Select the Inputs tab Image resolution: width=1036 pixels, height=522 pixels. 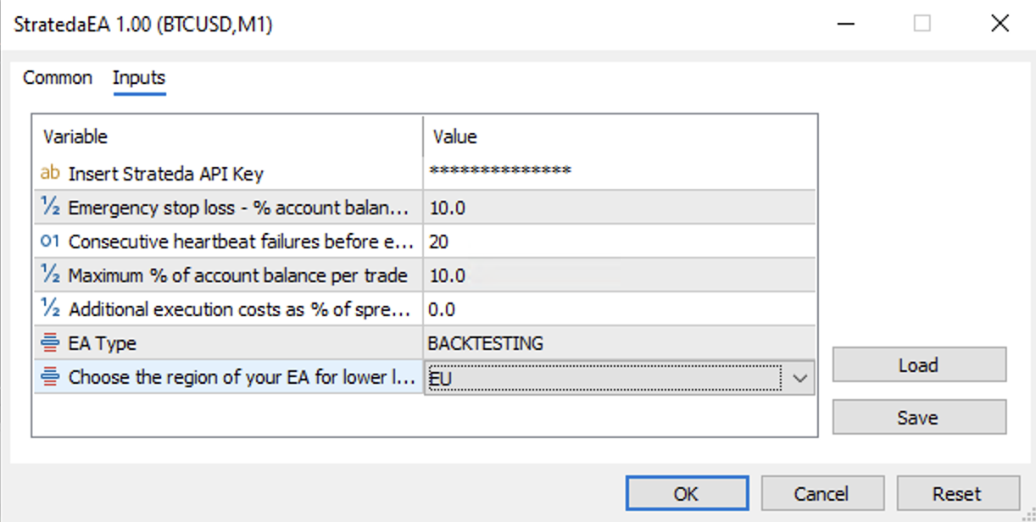click(x=138, y=78)
